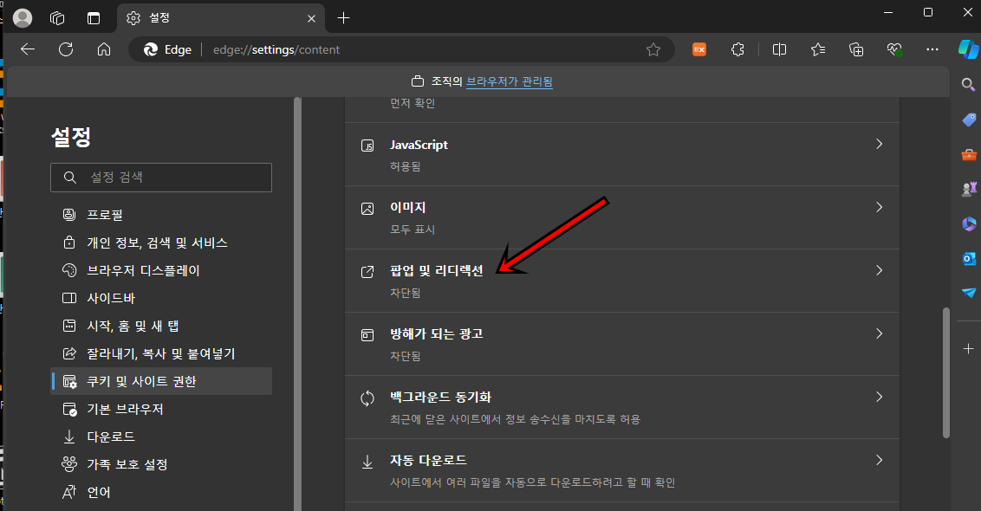Viewport: 981px width, 511px height.
Task: Open 개인 정보, 검색 및 서비스 section
Action: 161,243
